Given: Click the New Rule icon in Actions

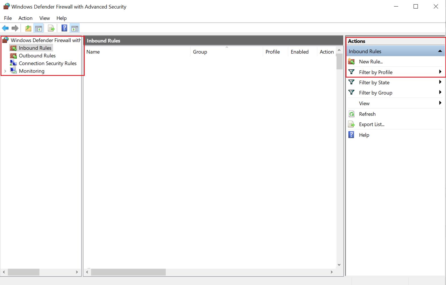Looking at the screenshot, I should (352, 62).
